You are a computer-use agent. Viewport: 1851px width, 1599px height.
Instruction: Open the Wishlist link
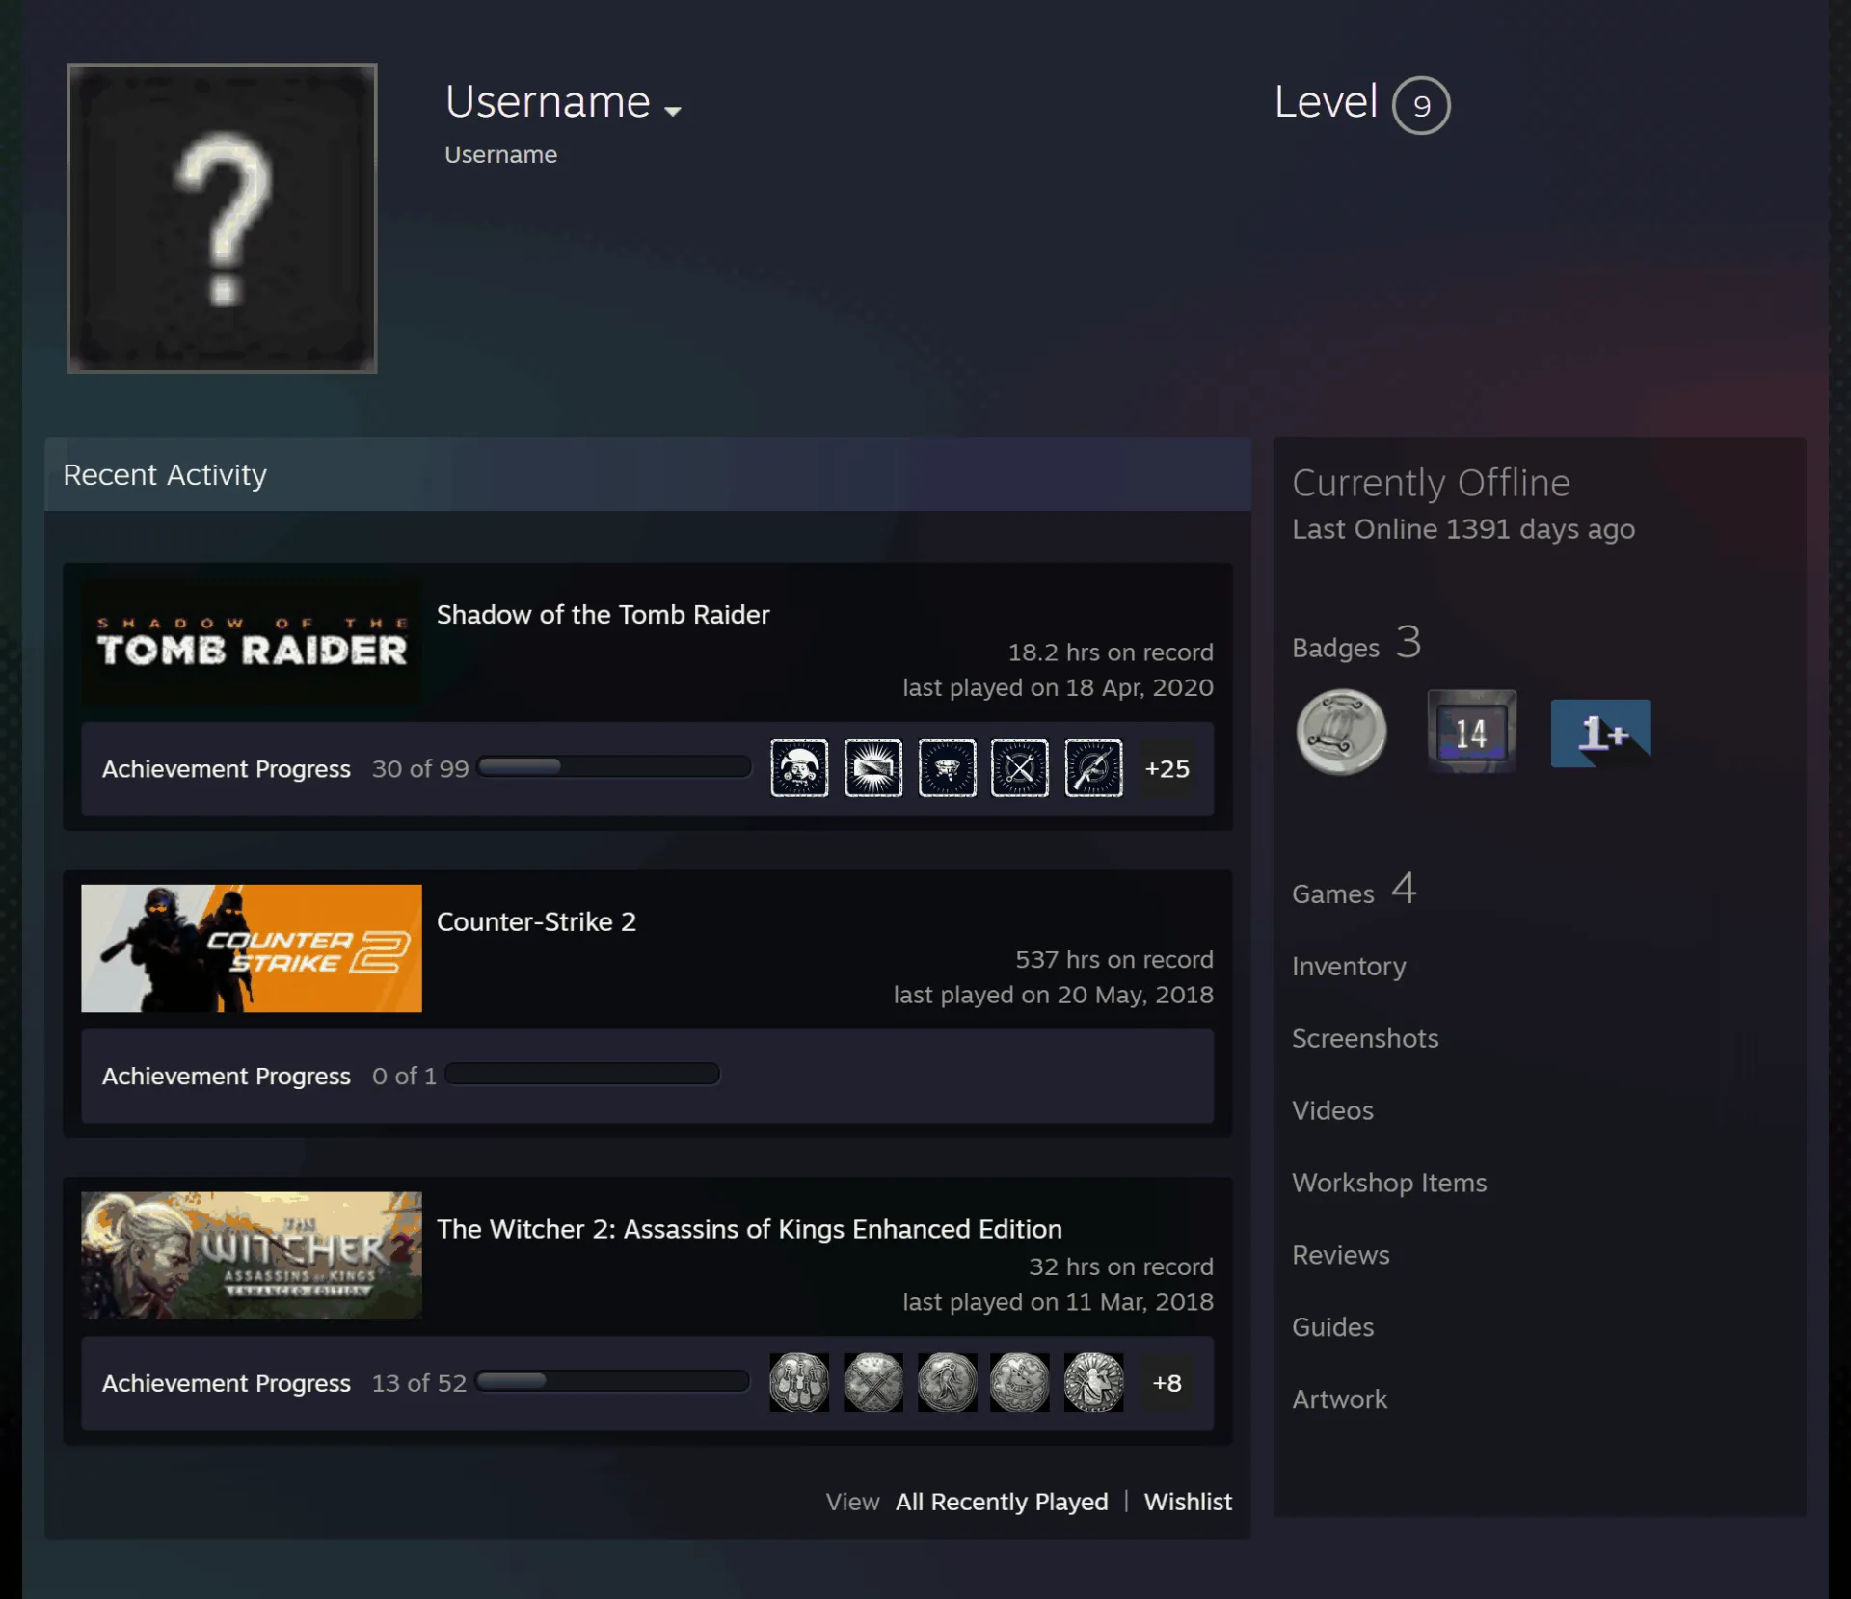[1188, 1502]
